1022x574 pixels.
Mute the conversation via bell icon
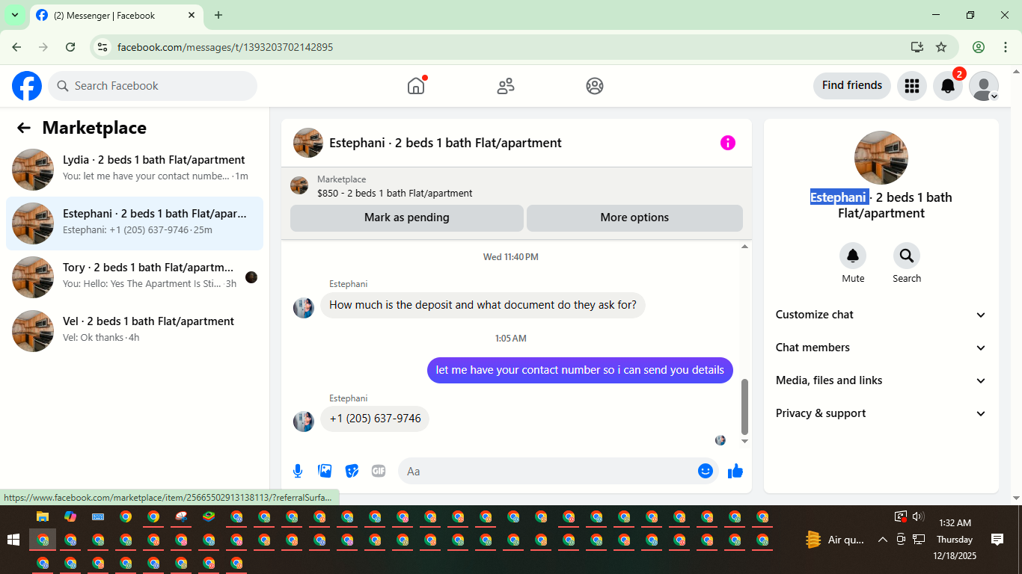(853, 256)
